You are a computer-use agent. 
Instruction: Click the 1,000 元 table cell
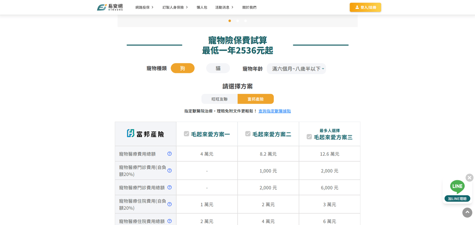coord(268,170)
